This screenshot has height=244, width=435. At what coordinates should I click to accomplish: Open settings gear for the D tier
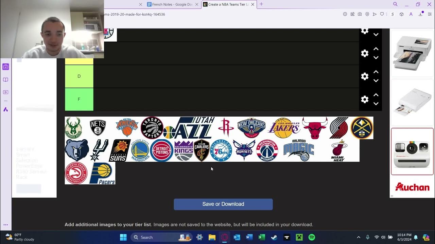[365, 76]
